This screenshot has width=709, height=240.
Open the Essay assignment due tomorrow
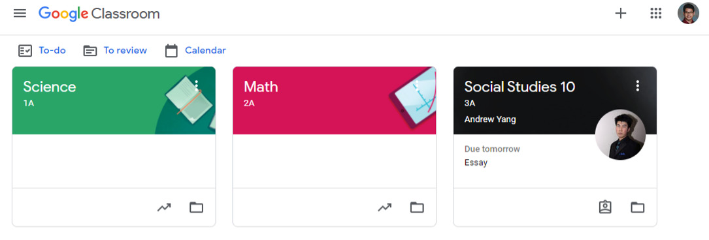tap(476, 162)
